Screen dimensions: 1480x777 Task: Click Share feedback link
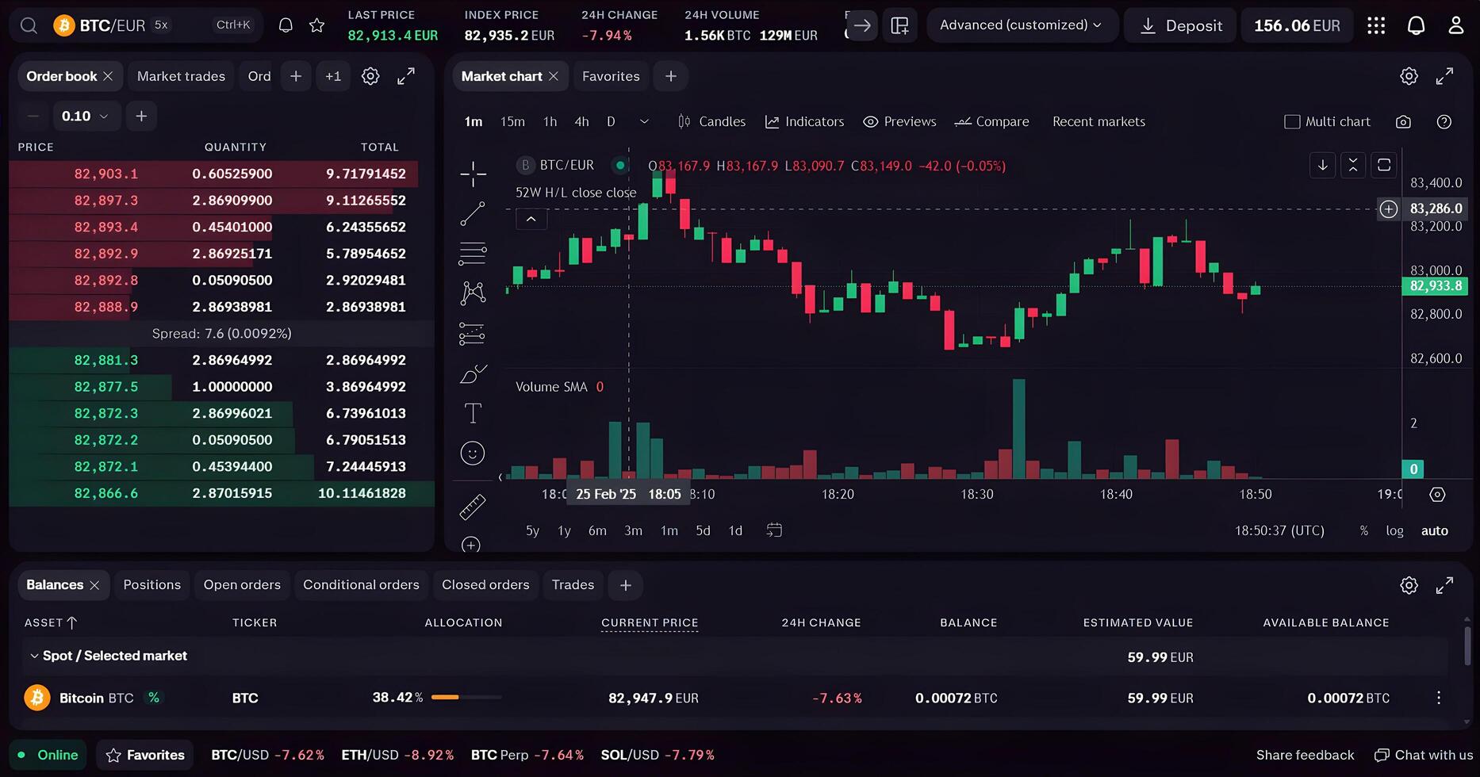1305,756
